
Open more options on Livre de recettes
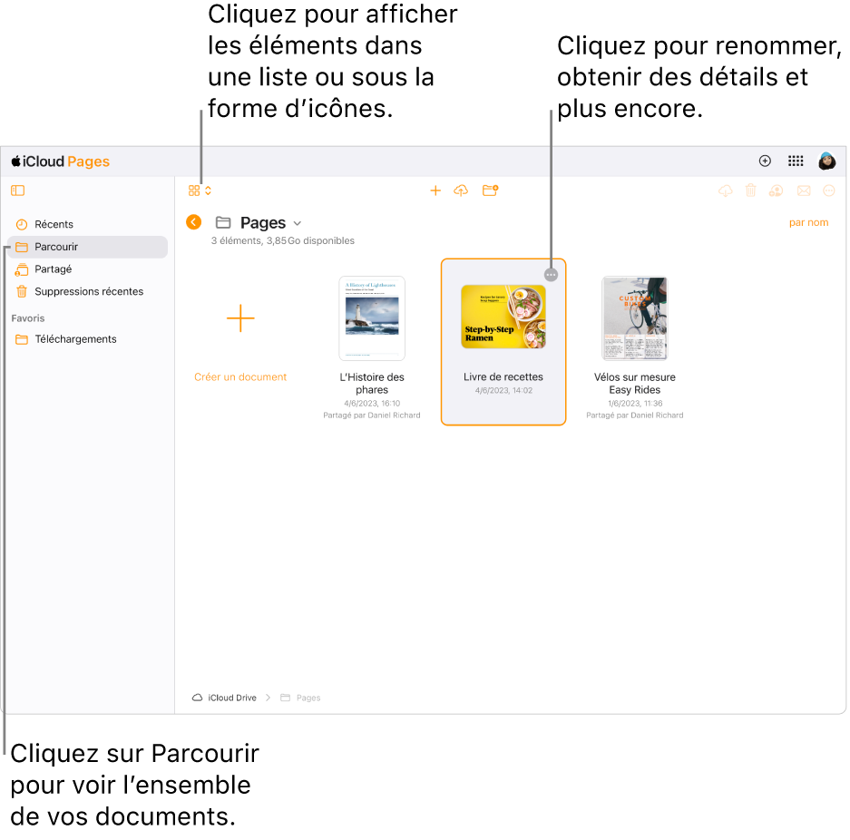pyautogui.click(x=551, y=274)
